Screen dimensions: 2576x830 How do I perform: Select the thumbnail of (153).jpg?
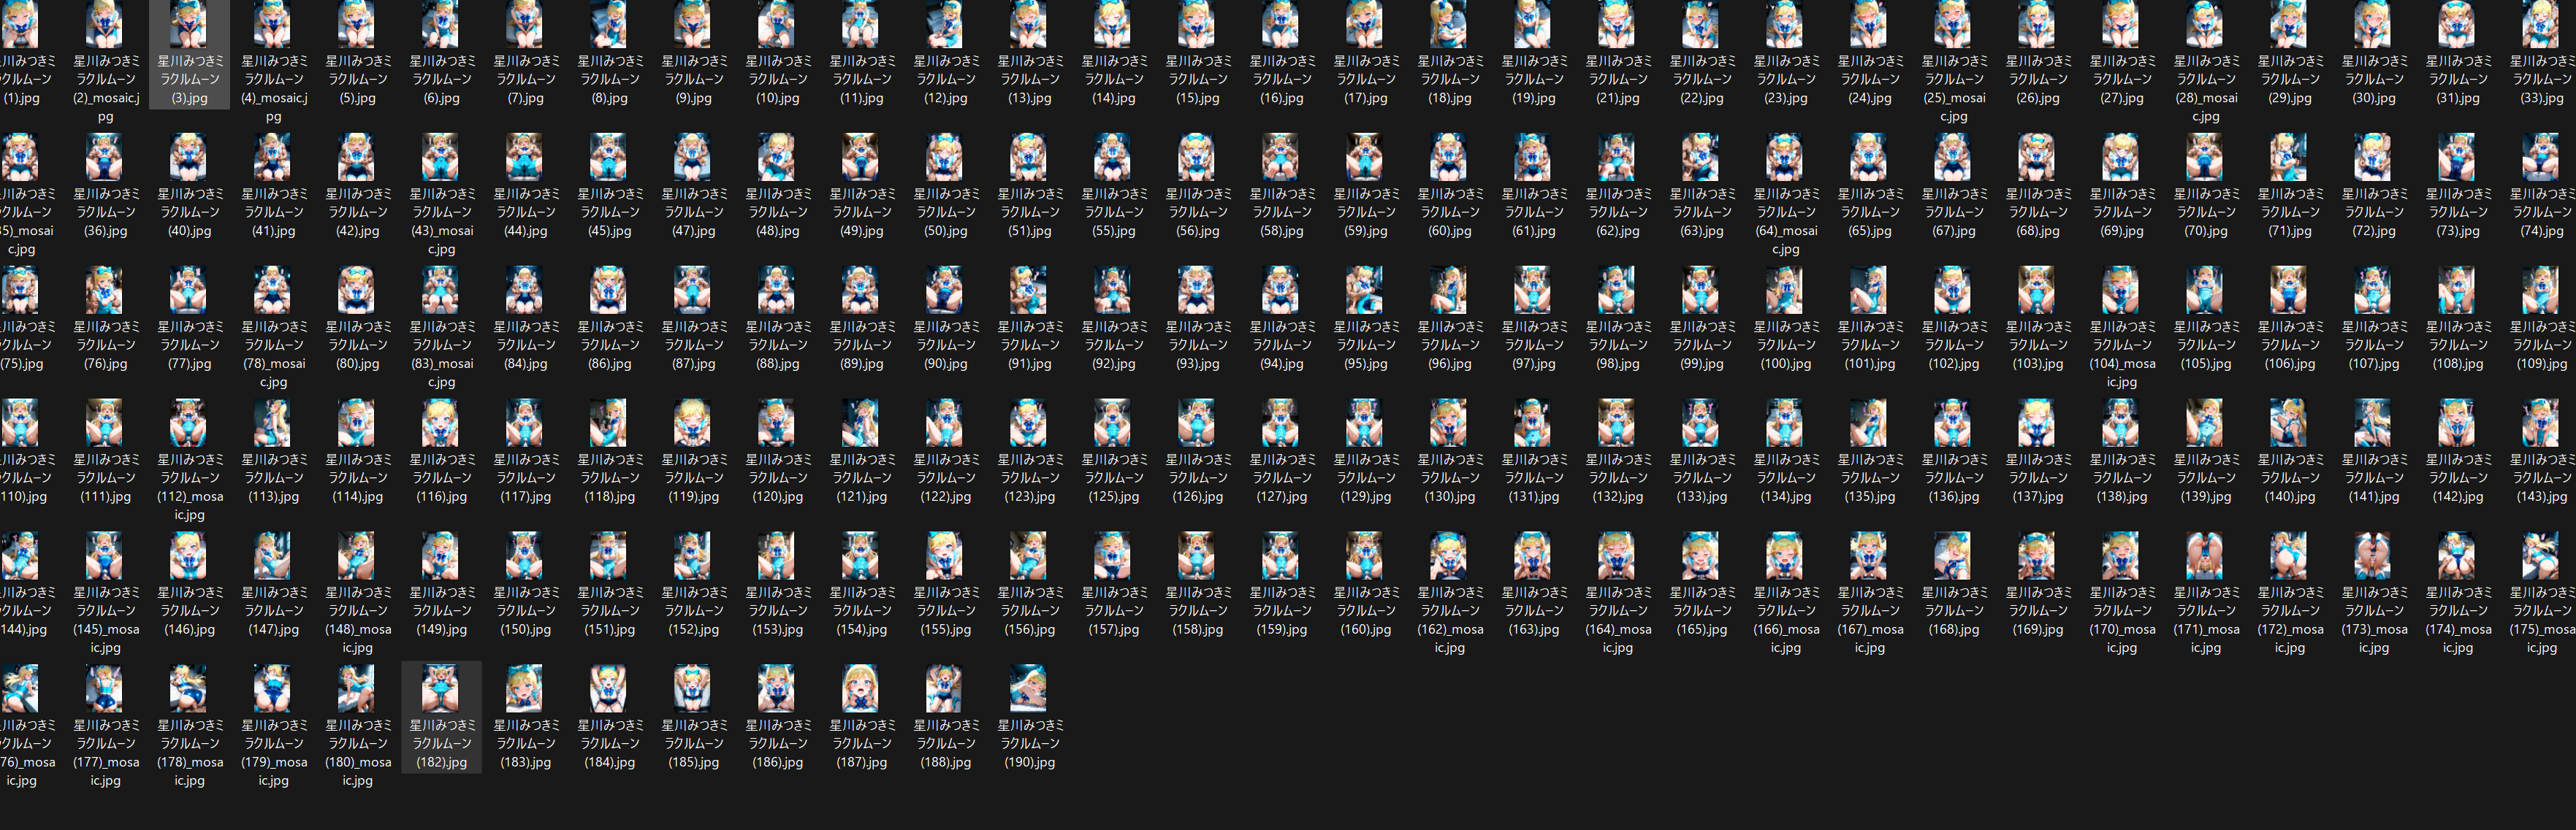click(x=777, y=556)
